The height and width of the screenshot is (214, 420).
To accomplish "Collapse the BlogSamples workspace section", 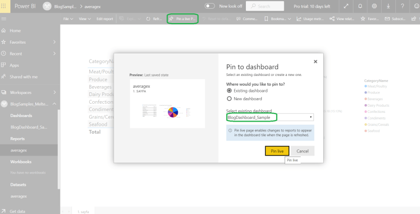I will (x=54, y=104).
